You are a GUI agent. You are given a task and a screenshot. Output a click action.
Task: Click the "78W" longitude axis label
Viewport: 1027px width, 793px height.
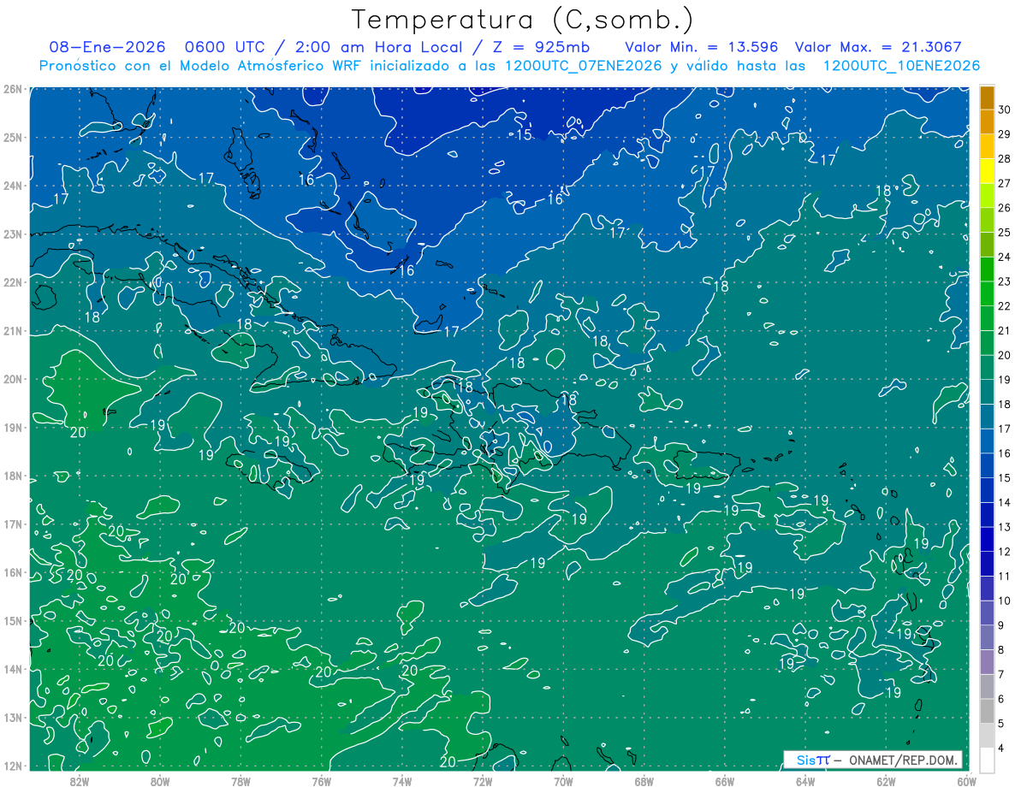click(240, 781)
